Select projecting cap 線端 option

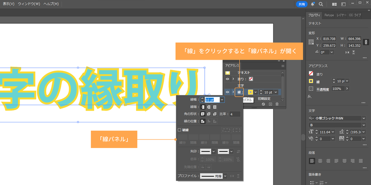215,107
